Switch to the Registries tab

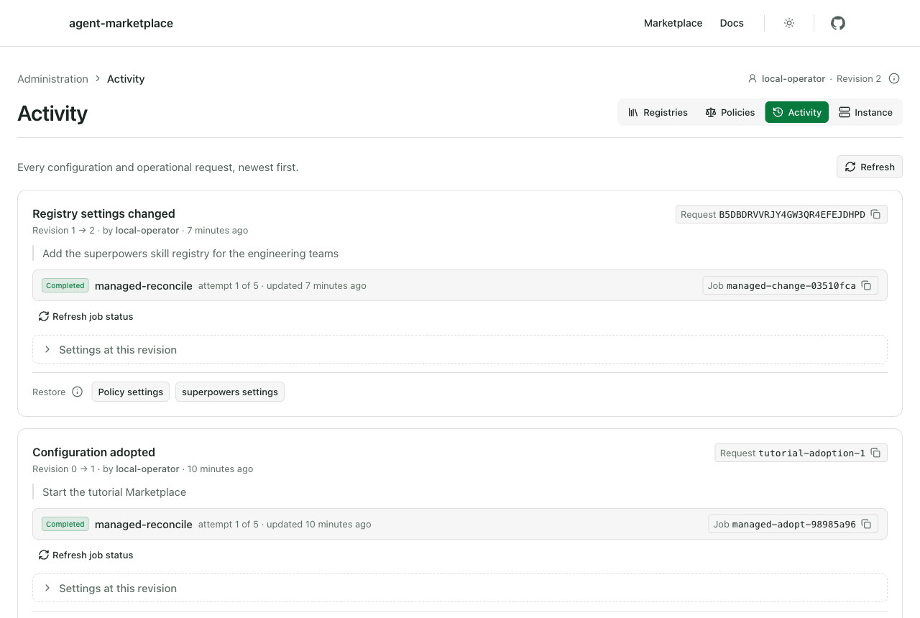[x=658, y=112]
